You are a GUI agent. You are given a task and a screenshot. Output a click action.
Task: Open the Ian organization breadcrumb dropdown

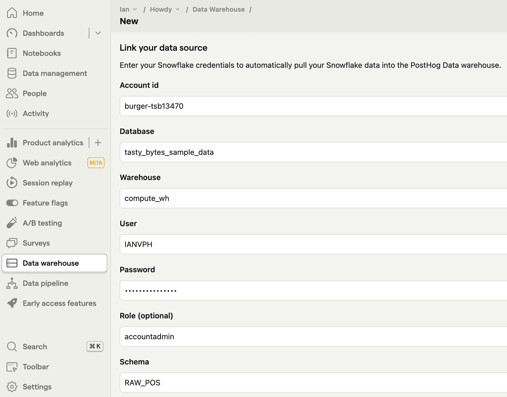128,9
